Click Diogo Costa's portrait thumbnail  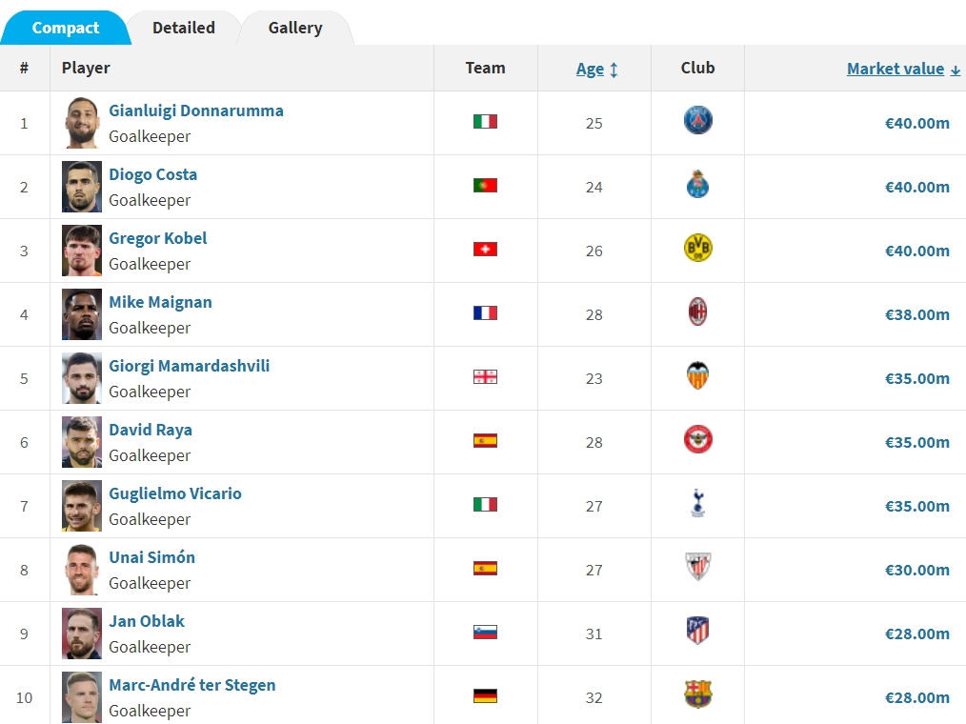click(x=82, y=187)
